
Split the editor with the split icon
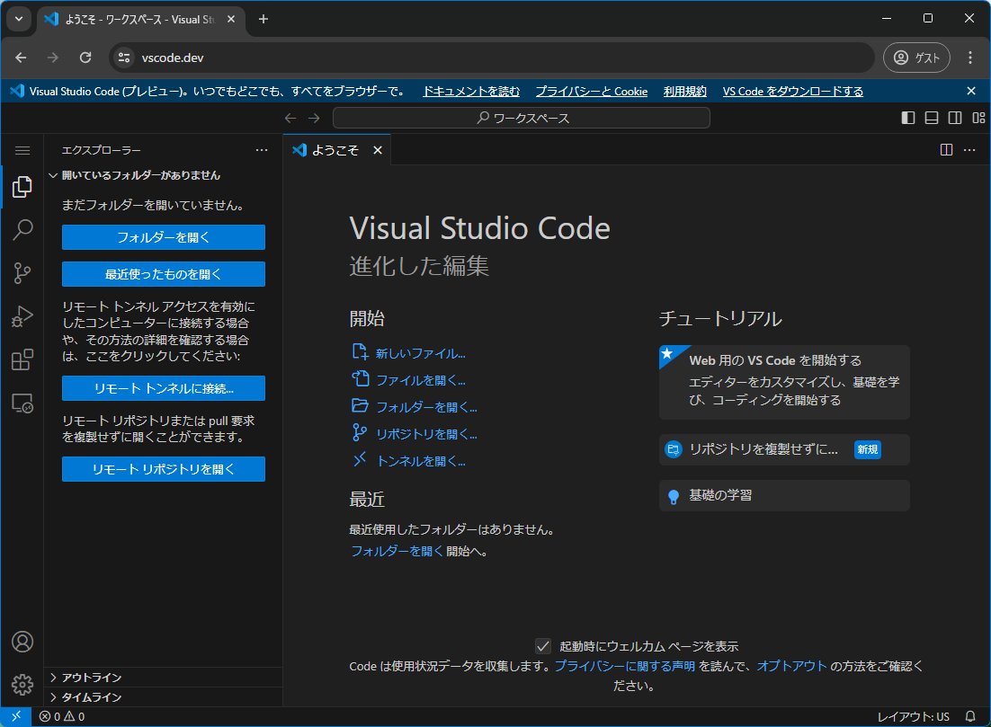coord(946,149)
